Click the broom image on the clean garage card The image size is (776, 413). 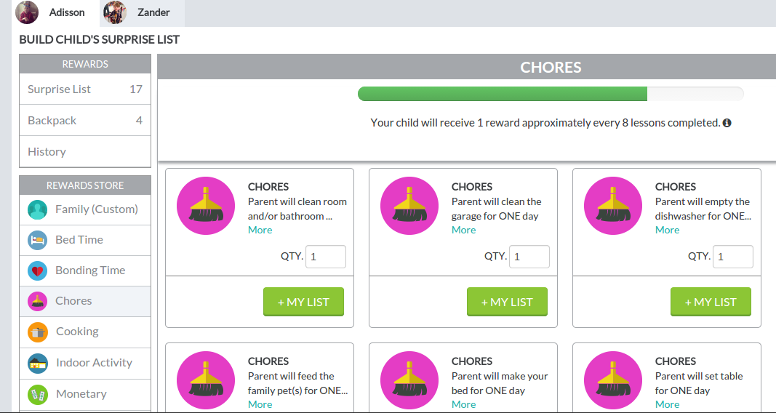(x=409, y=206)
